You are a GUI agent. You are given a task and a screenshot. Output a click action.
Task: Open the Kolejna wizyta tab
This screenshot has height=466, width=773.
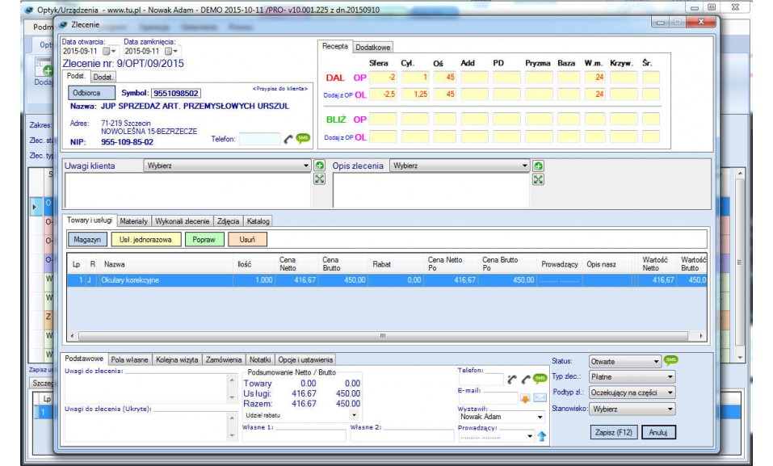178,359
